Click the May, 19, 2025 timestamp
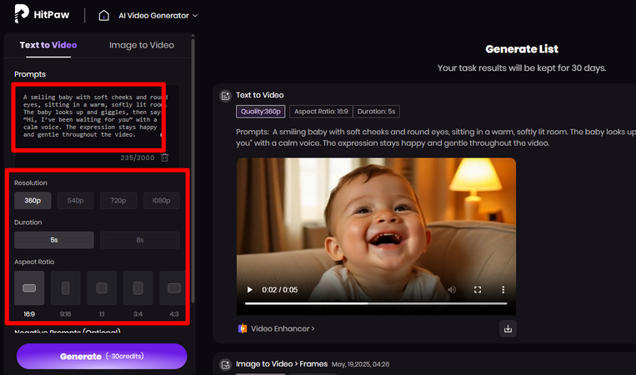Image resolution: width=636 pixels, height=375 pixels. [x=360, y=364]
